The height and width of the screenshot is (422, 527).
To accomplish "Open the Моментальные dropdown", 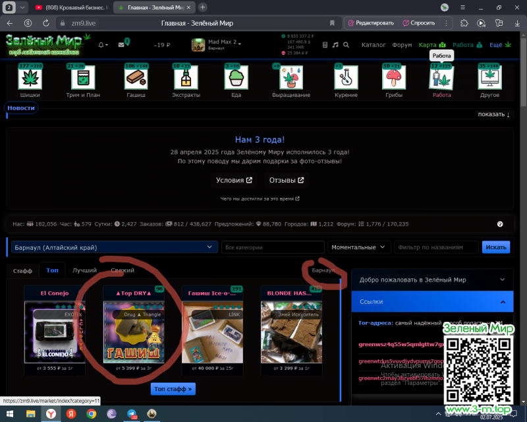I will tap(359, 247).
